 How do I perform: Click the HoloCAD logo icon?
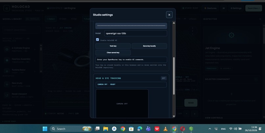7,8
